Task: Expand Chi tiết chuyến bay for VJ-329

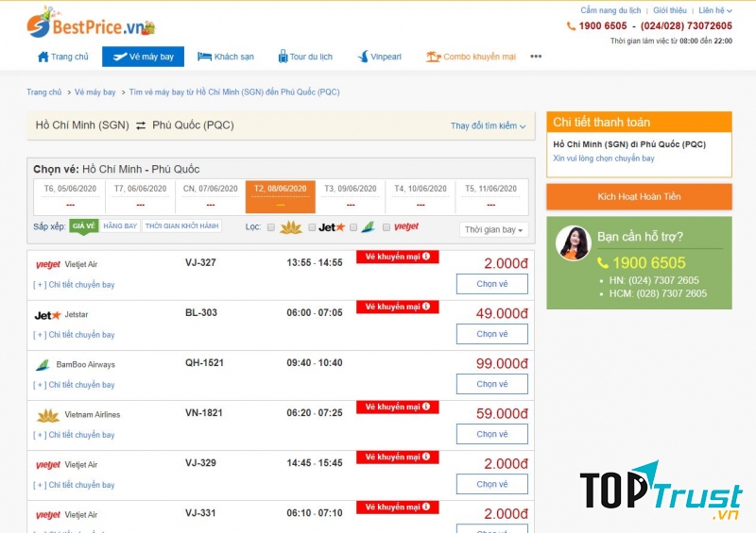Action: pyautogui.click(x=74, y=485)
